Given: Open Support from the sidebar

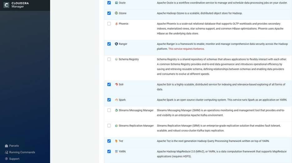Looking at the screenshot, I should (14, 159).
